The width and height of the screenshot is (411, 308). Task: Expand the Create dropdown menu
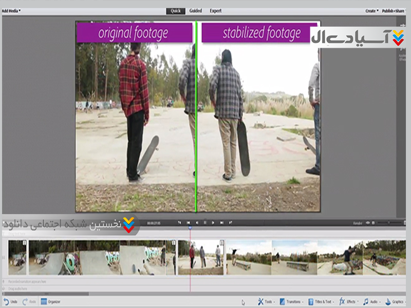(x=371, y=11)
